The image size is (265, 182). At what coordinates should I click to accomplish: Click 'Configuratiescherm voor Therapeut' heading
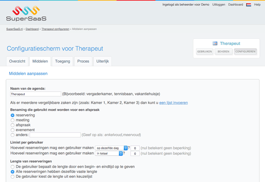55,49
